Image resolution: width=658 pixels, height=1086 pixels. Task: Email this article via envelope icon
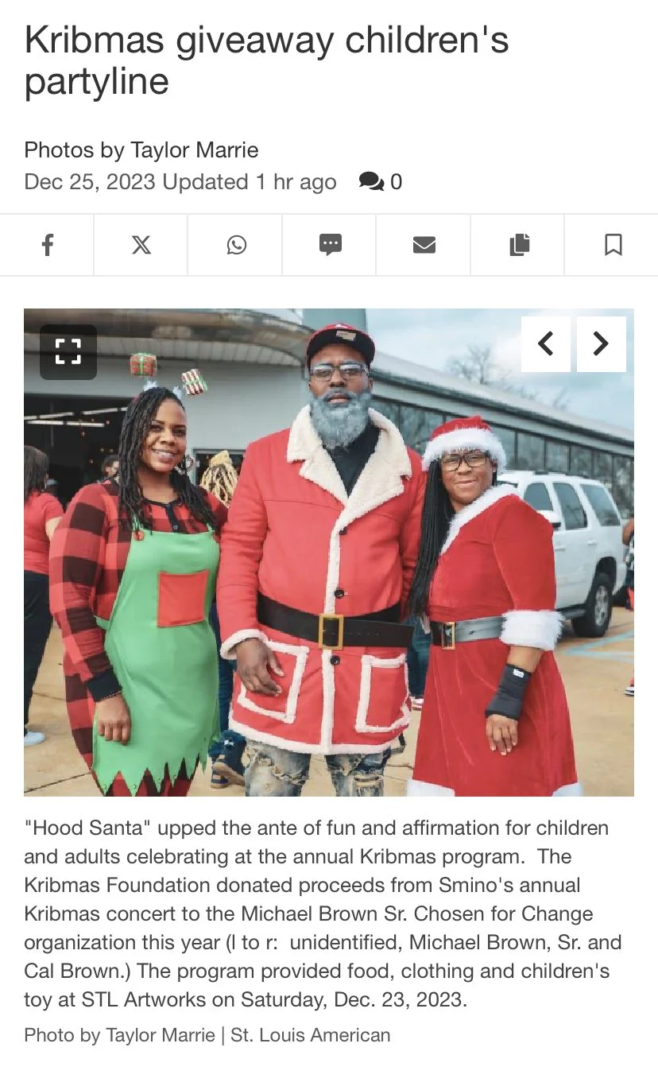point(424,245)
